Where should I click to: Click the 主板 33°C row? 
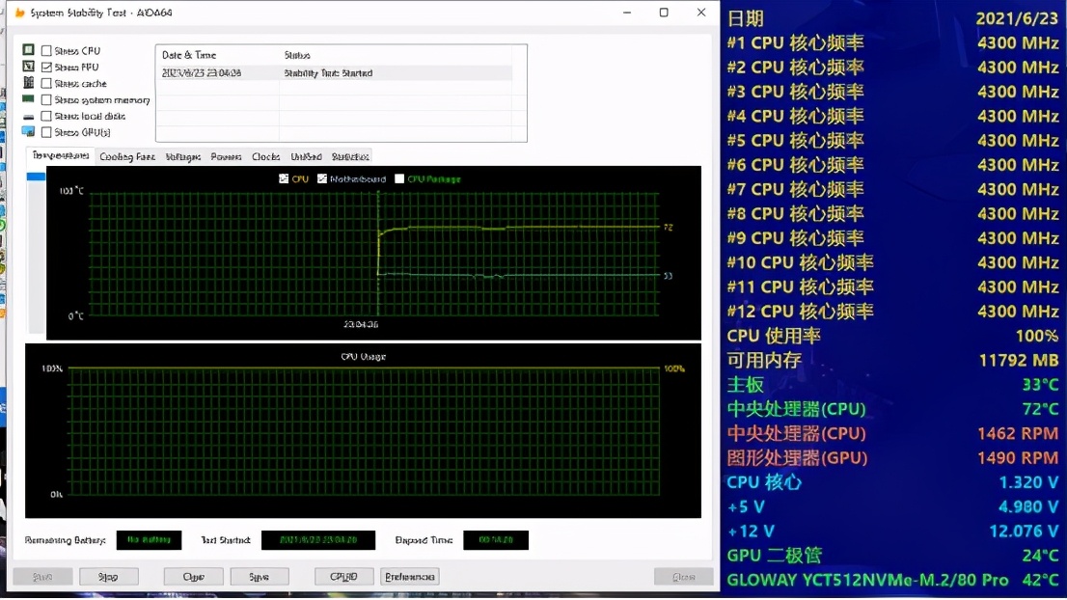[892, 384]
